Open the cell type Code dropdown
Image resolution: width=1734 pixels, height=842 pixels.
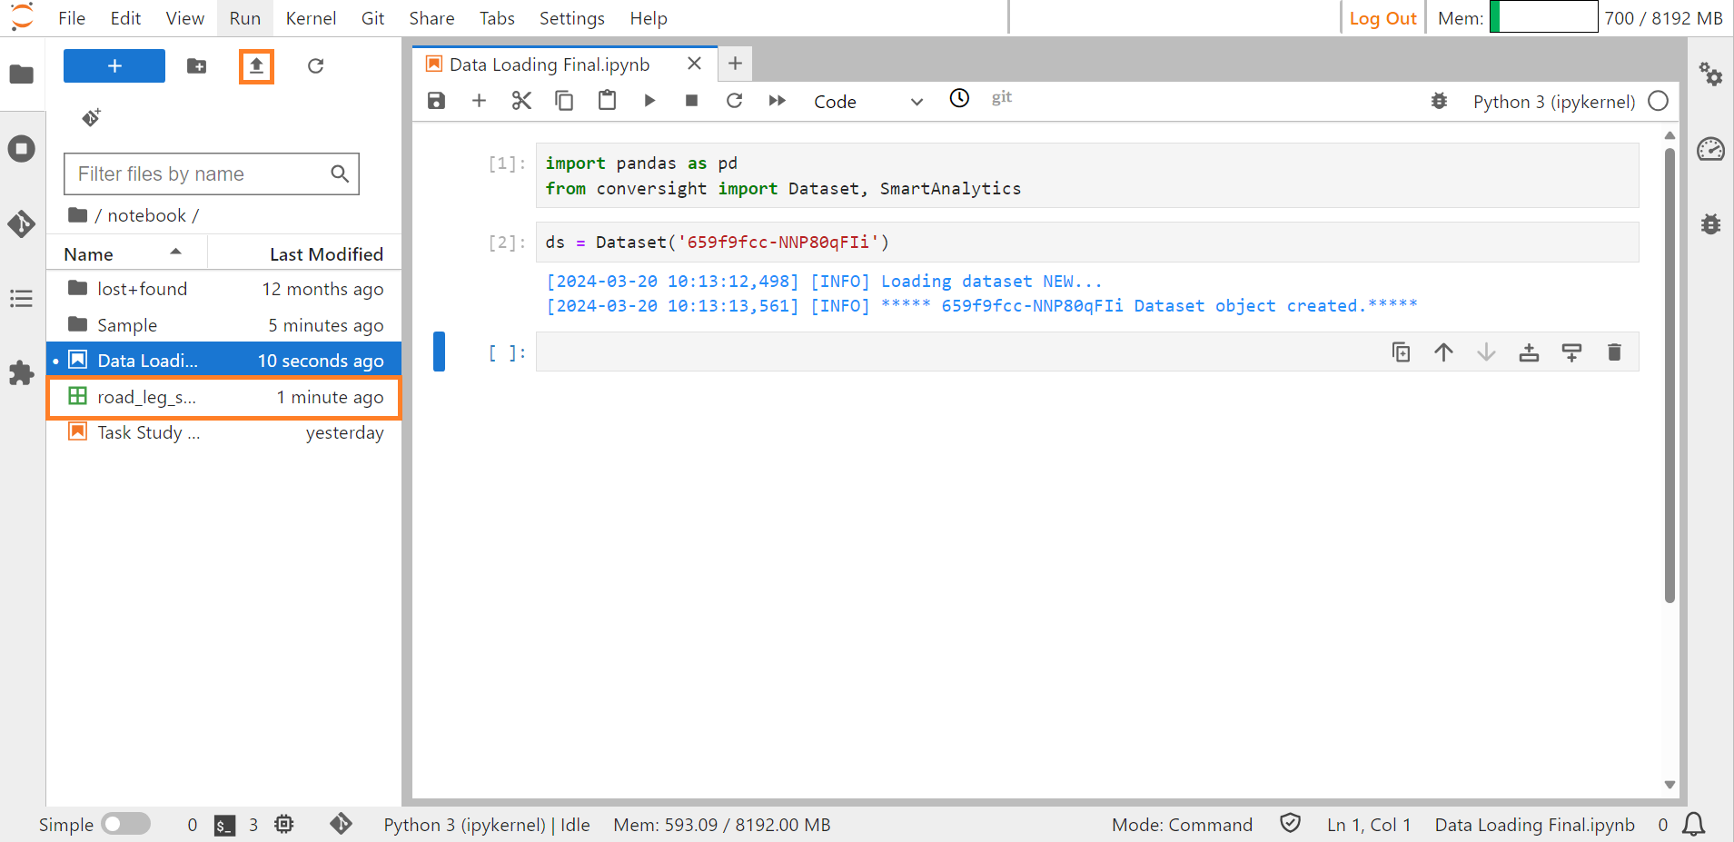click(x=867, y=102)
